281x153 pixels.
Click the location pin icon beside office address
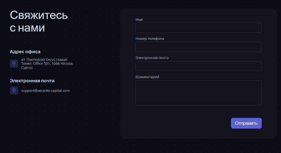click(14, 64)
